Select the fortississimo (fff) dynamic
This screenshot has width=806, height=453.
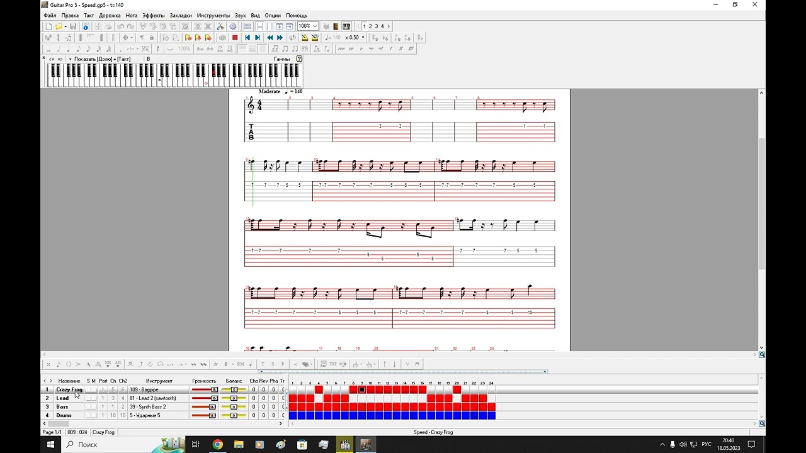click(x=411, y=49)
